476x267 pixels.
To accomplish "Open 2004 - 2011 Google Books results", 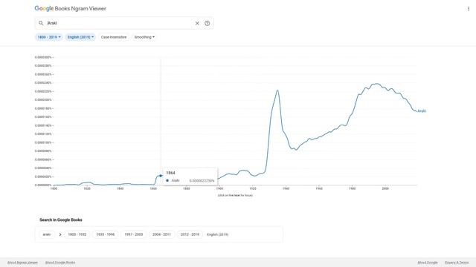I will tap(161, 234).
